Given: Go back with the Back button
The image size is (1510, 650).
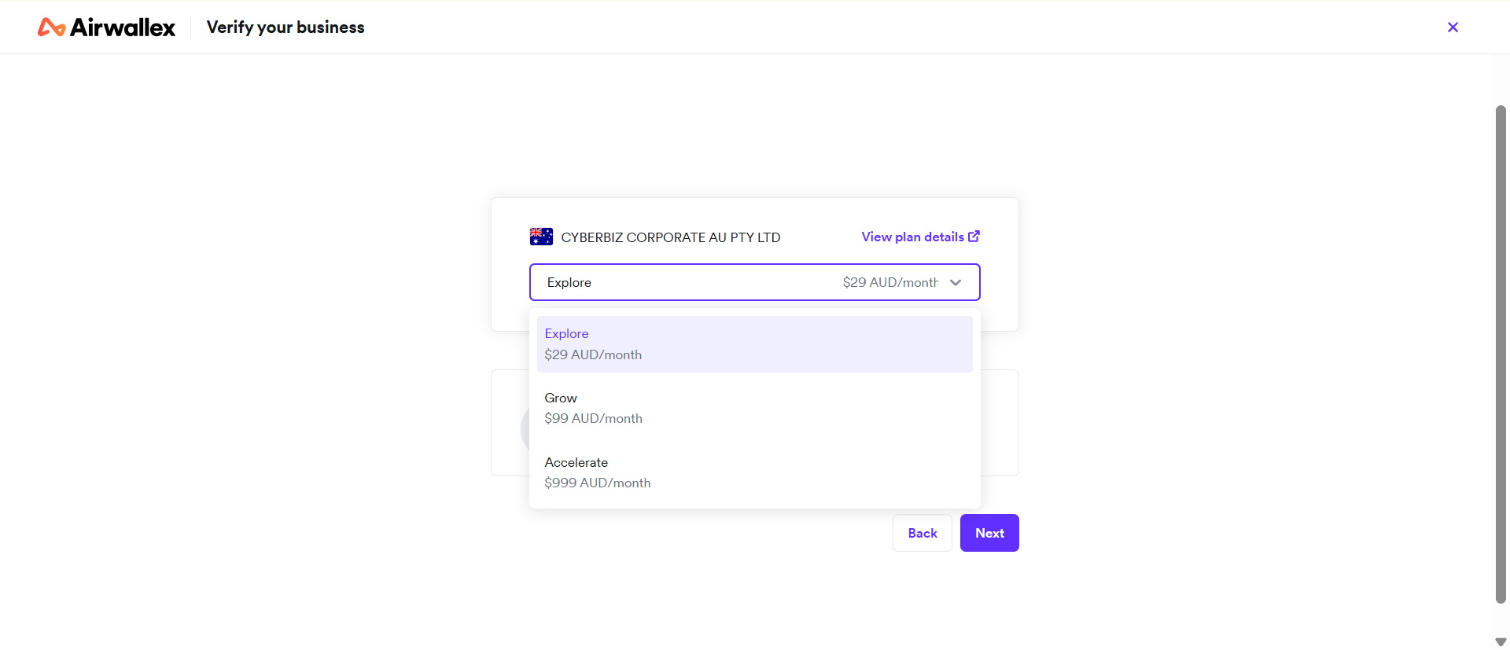Looking at the screenshot, I should click(922, 533).
